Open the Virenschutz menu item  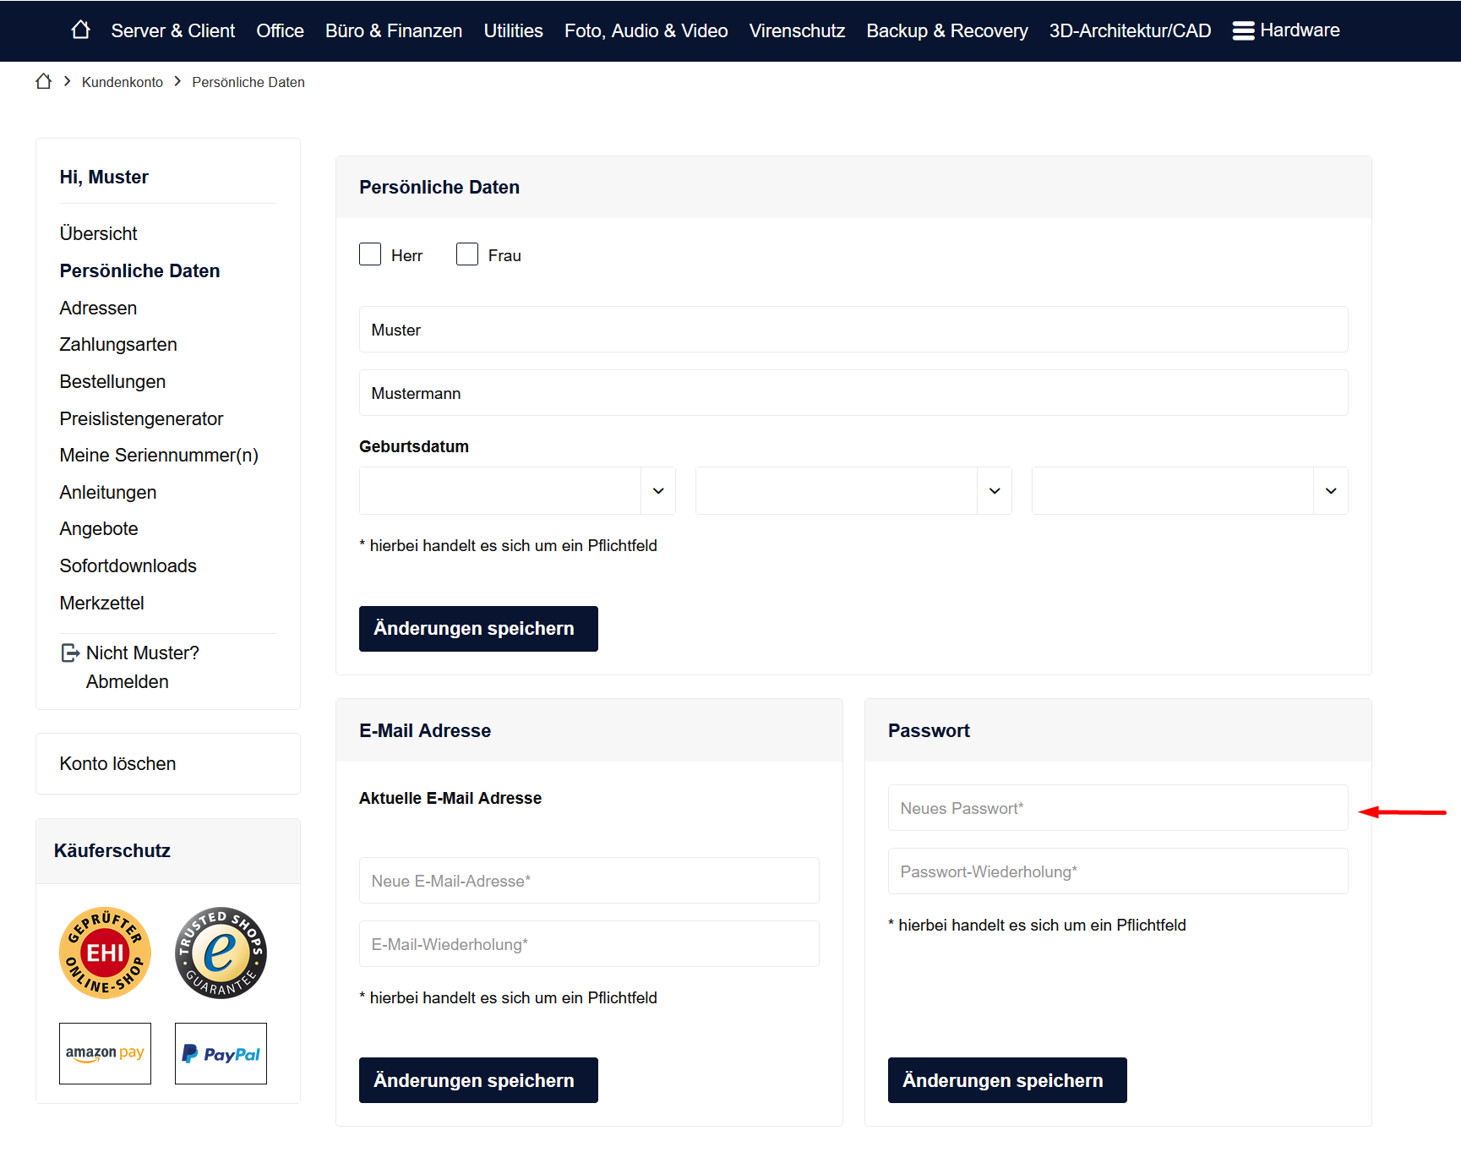coord(796,30)
